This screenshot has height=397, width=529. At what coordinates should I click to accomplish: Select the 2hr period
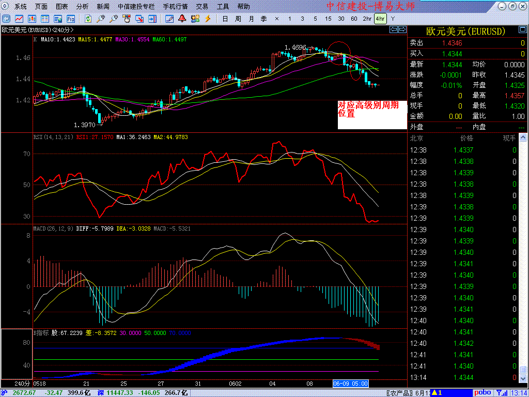point(367,19)
